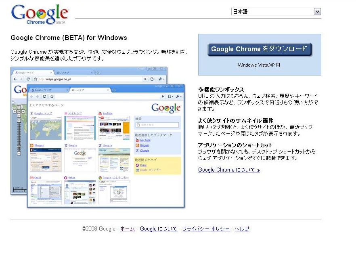Follow the ホーム footer link
The width and height of the screenshot is (356, 260).
[128, 229]
